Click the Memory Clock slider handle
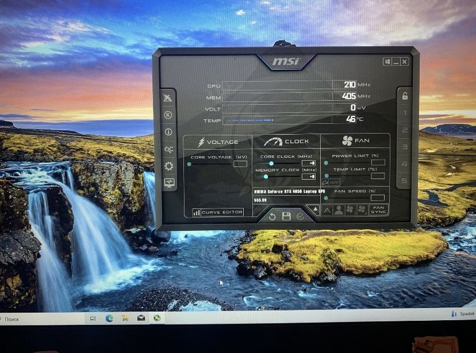This screenshot has height=353, width=476. pyautogui.click(x=266, y=177)
